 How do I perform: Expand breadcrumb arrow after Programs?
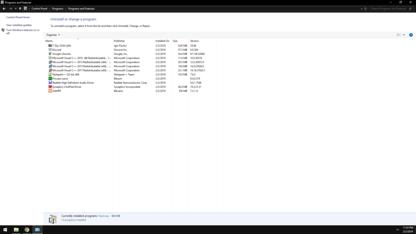[x=66, y=9]
